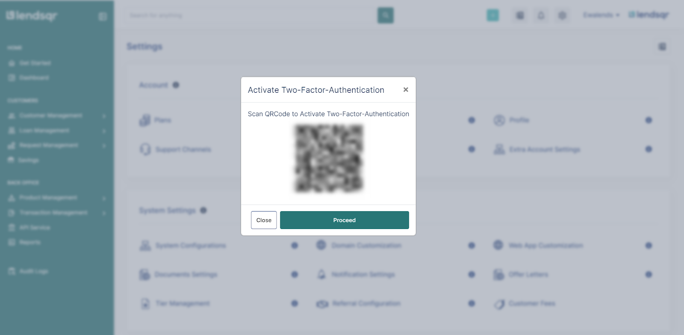The image size is (684, 335).
Task: Click the lendsqr logo in the sidebar
Action: [31, 16]
